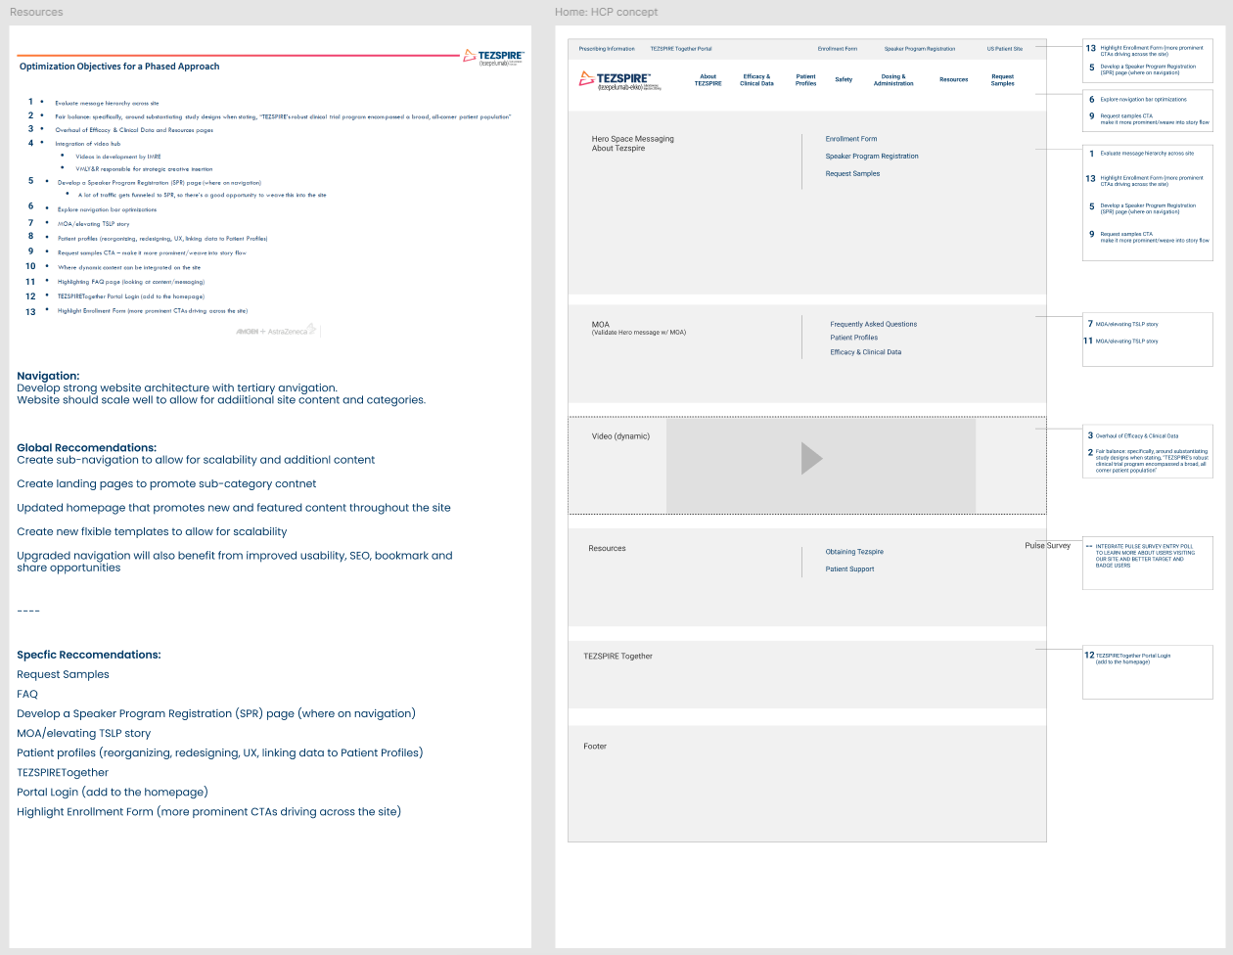Select slide item 4 'Integration of video hub'
This screenshot has height=955, width=1233.
point(88,144)
